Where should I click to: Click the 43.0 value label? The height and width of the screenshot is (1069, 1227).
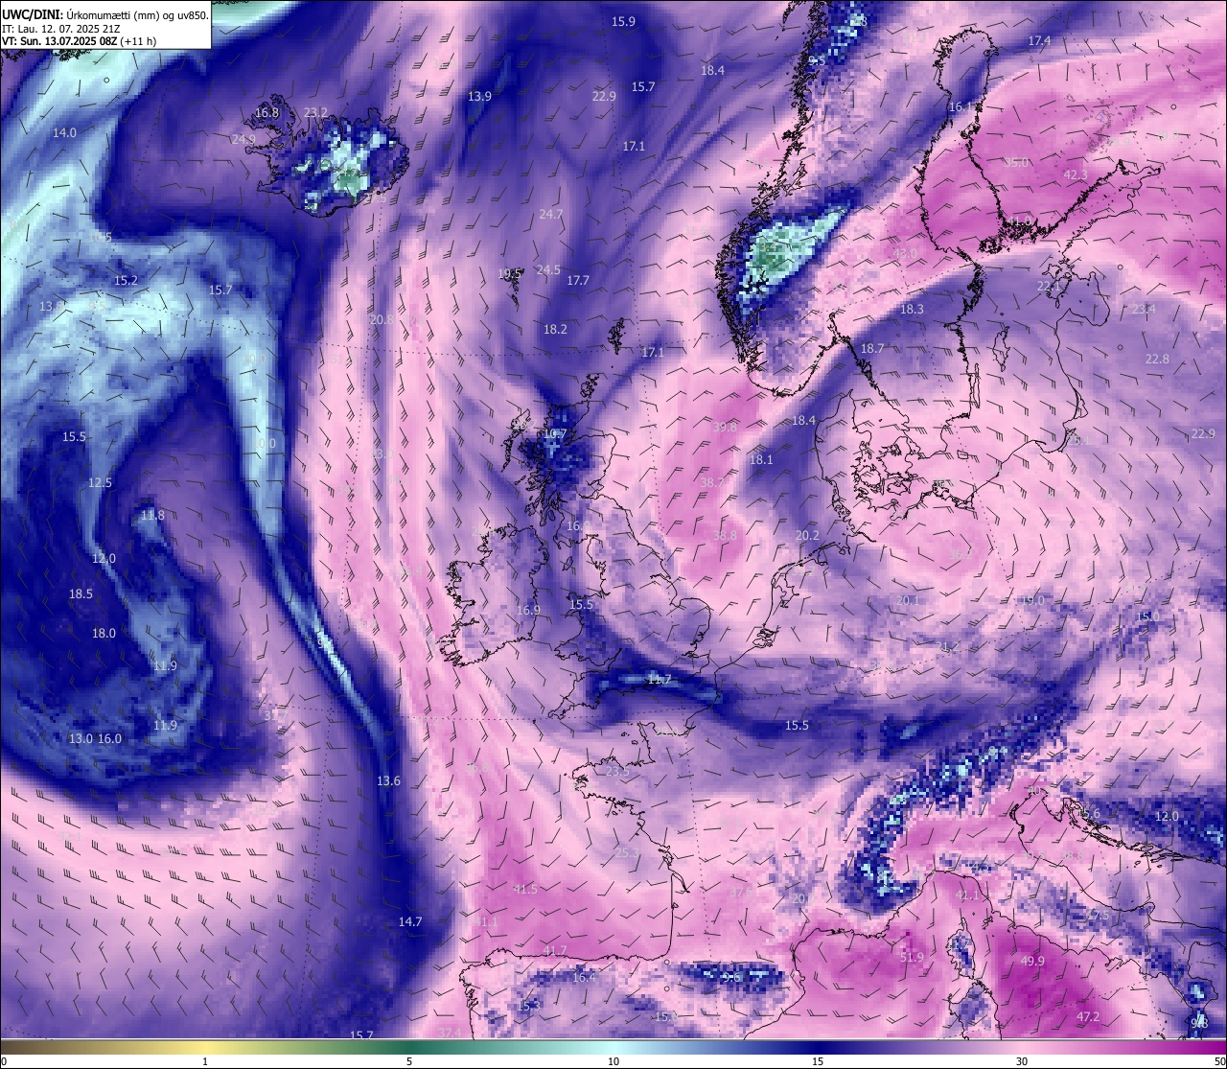pyautogui.click(x=905, y=254)
